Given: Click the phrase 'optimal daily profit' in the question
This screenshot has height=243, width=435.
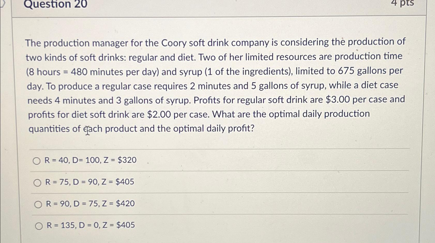Looking at the screenshot, I should pyautogui.click(x=212, y=128).
